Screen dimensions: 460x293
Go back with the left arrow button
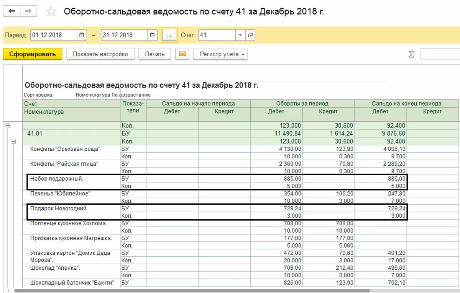pos(12,11)
